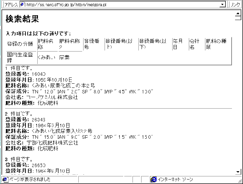The image size is (243, 184).
Task: Click the 登録番号 26043 line
Action: pyautogui.click(x=25, y=120)
